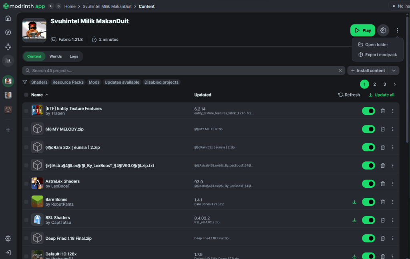Image resolution: width=410 pixels, height=259 pixels.
Task: Disable the AstraLex Shaders toggle
Action: (368, 184)
